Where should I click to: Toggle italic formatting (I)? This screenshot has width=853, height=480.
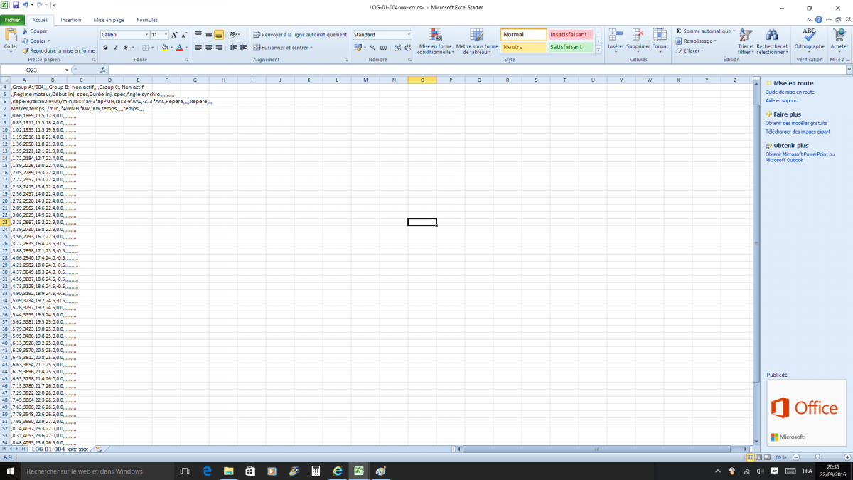click(115, 48)
